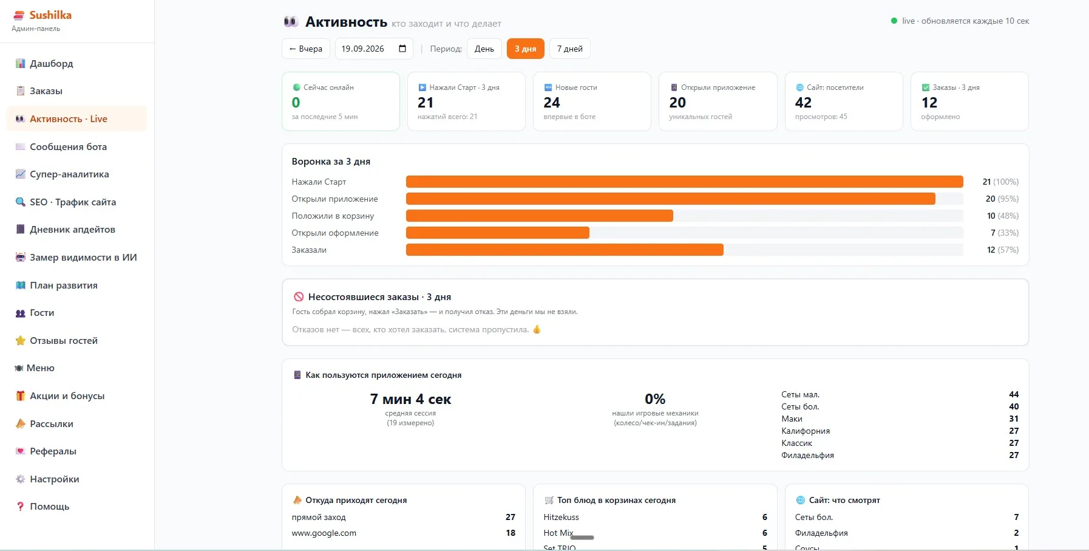Click the Hitzekuss dish row
The height and width of the screenshot is (551, 1089).
tap(656, 517)
